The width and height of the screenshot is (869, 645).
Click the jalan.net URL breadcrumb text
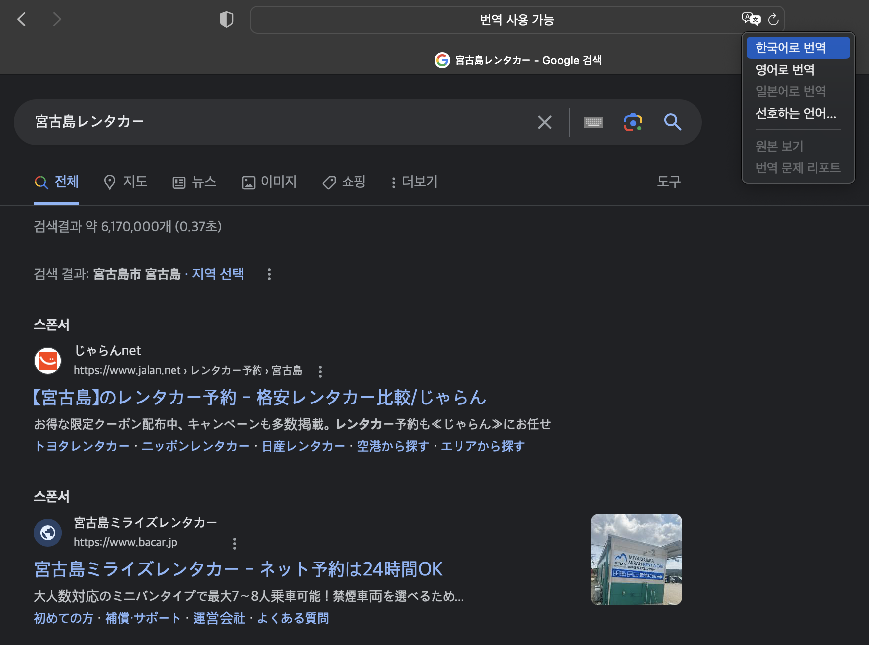[x=188, y=371]
